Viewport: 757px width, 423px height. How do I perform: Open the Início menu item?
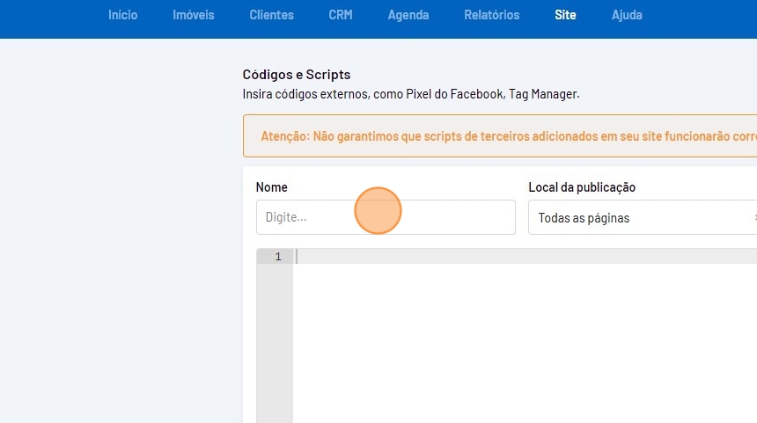point(122,15)
